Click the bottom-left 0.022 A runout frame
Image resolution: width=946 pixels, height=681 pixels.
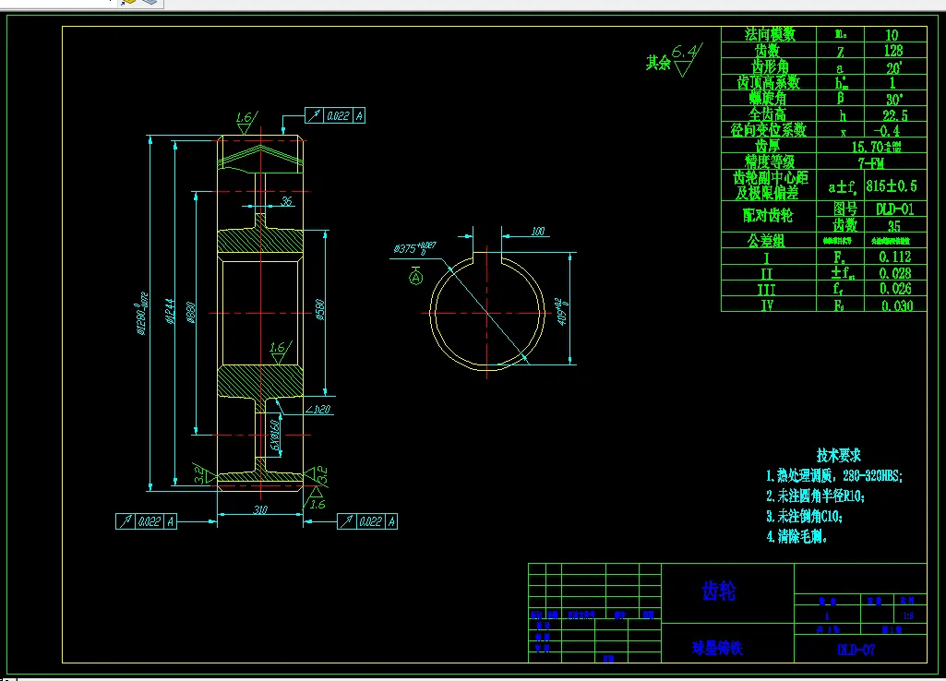[x=146, y=521]
